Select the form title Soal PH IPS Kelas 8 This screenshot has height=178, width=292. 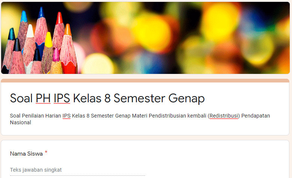click(107, 98)
